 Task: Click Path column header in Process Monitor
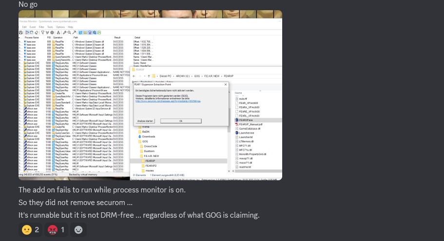76,37
